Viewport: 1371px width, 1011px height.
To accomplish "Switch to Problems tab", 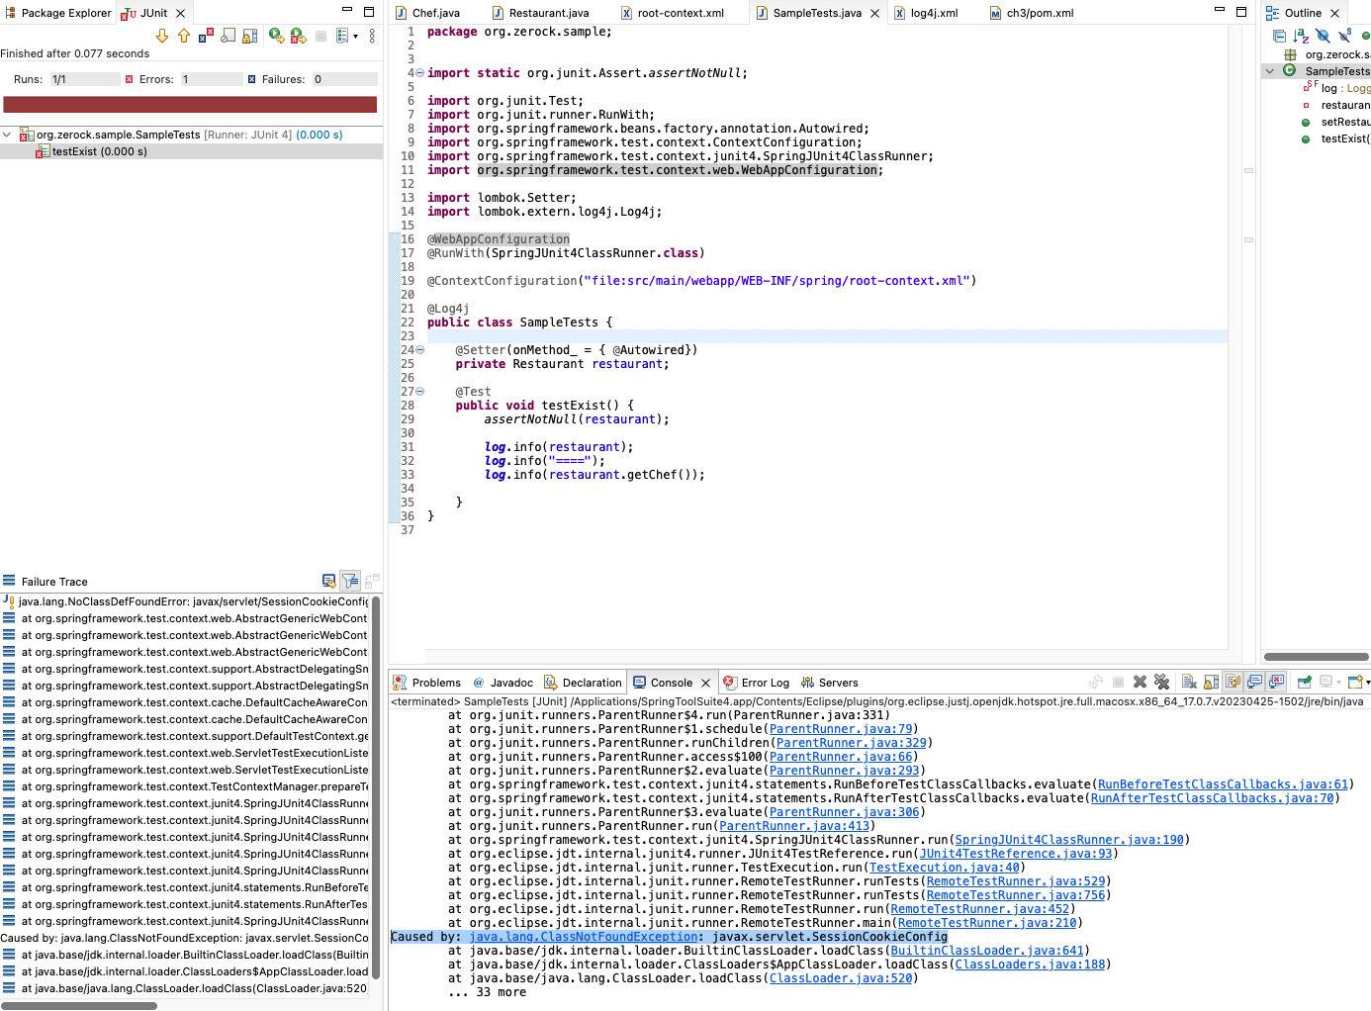I will 427,683.
